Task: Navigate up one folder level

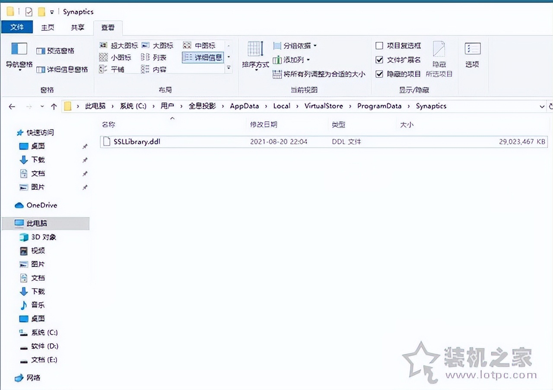Action: click(x=53, y=106)
